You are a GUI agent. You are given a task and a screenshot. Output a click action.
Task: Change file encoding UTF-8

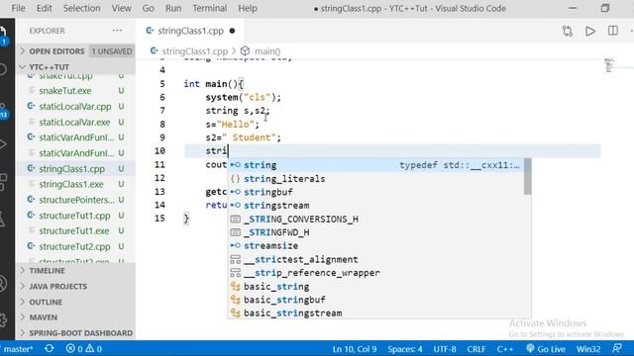click(x=445, y=349)
